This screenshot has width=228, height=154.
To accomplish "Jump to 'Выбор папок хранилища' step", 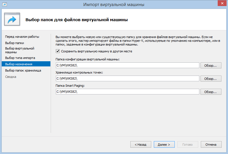I will pyautogui.click(x=23, y=70).
